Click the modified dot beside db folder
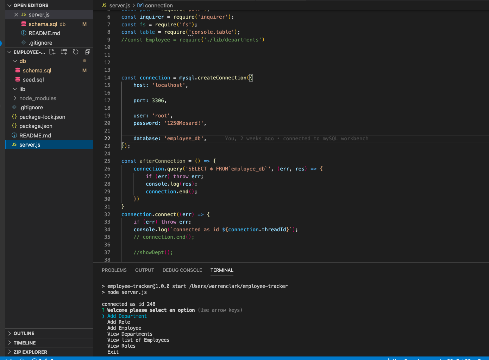 (x=84, y=61)
